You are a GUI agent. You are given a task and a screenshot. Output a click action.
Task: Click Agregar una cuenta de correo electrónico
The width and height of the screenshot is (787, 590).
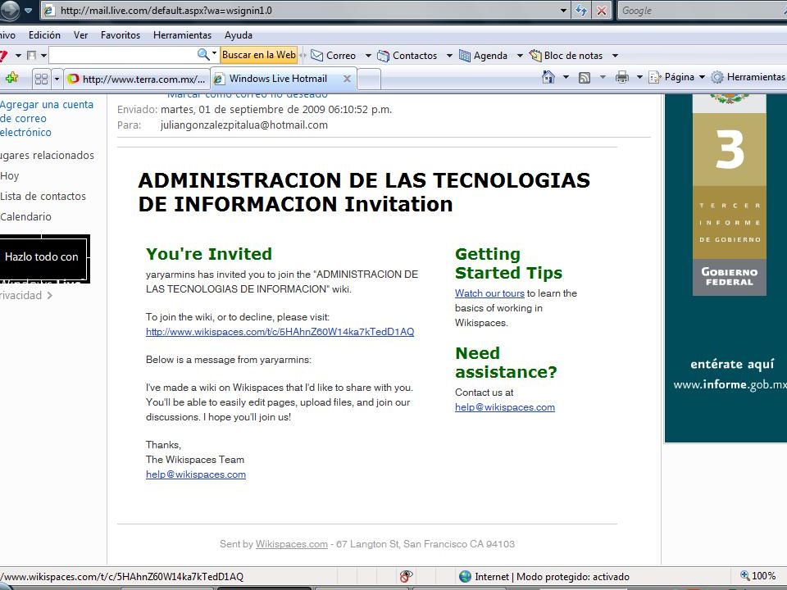pos(47,118)
